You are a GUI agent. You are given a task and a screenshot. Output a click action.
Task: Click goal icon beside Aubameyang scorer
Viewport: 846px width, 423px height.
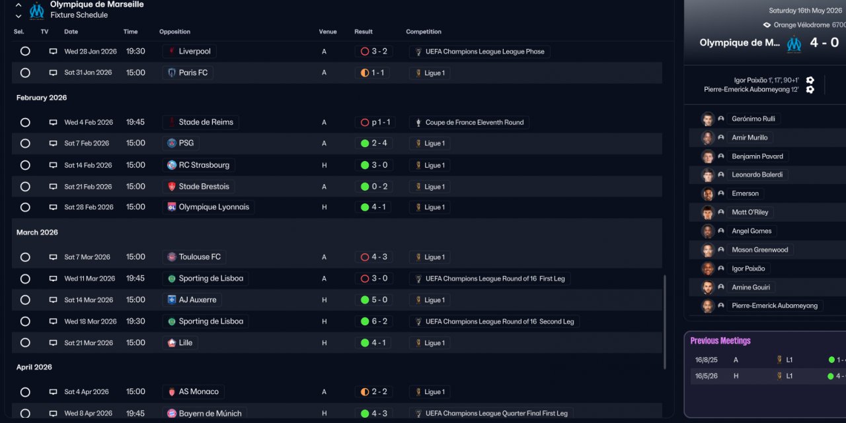[810, 90]
